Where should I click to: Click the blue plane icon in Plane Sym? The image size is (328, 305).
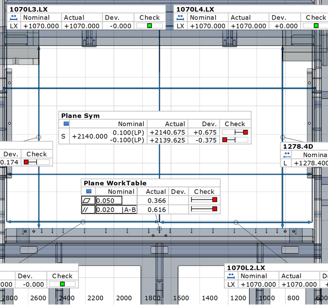pos(66,124)
